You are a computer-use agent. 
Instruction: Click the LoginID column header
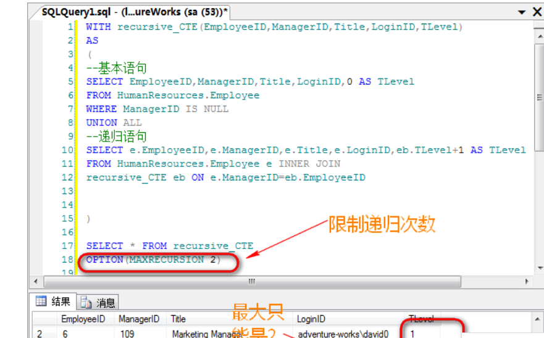pyautogui.click(x=314, y=319)
